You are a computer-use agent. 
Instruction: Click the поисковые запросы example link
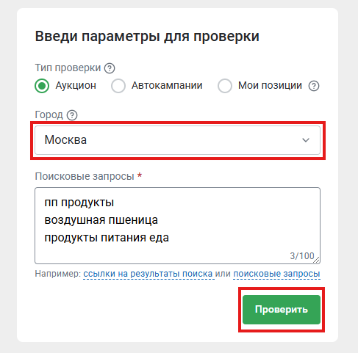(276, 274)
